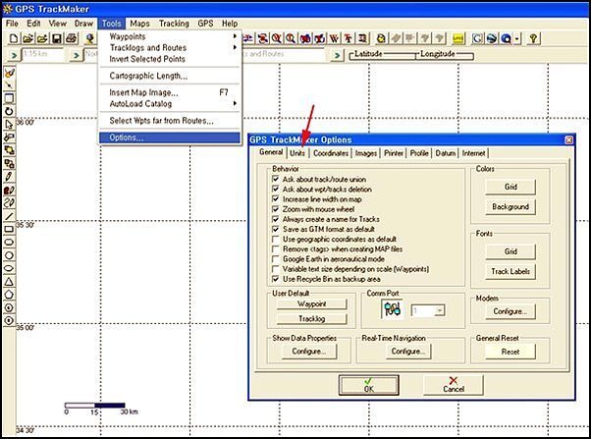Image resolution: width=591 pixels, height=439 pixels.
Task: Switch to the Units tab
Action: [x=297, y=153]
